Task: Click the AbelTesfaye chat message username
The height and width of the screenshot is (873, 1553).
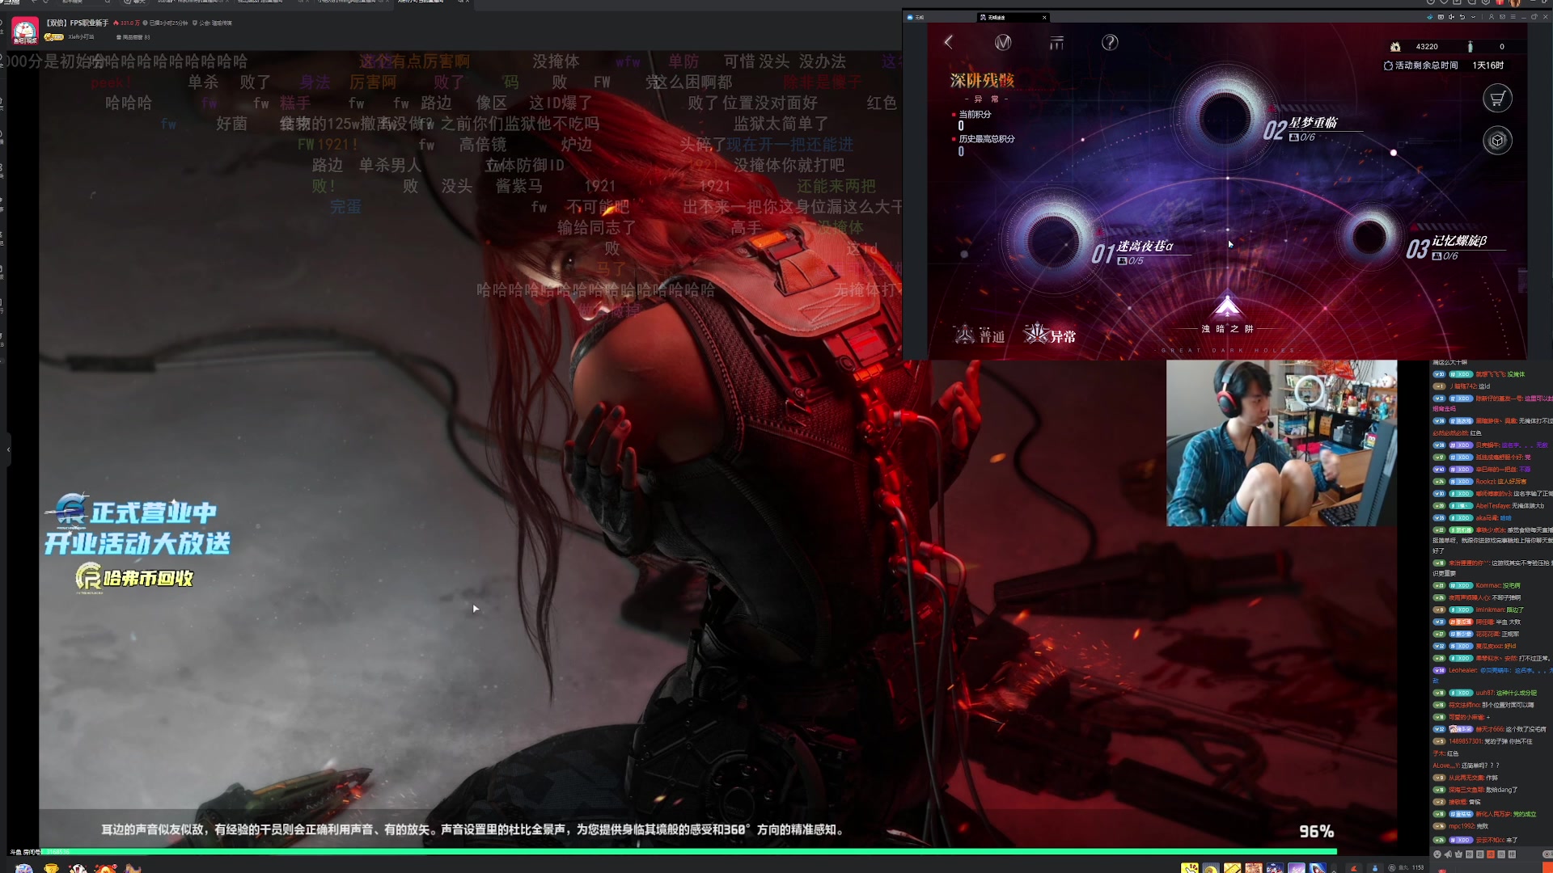Action: [x=1493, y=506]
